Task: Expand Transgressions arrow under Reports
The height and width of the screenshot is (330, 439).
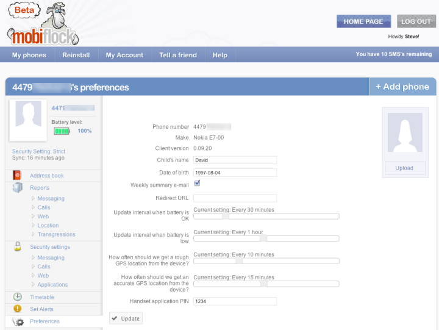Action: [x=33, y=234]
